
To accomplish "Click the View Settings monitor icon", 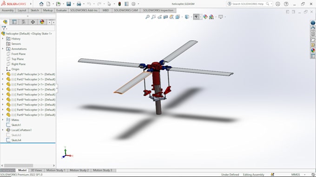I will click(x=221, y=17).
